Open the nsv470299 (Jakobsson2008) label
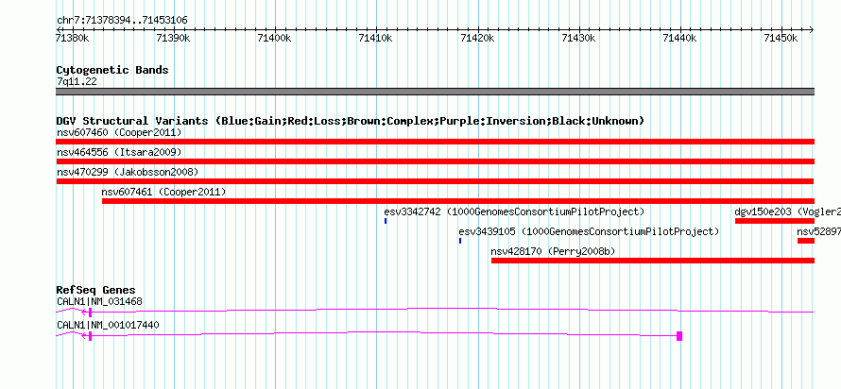The width and height of the screenshot is (841, 389). click(x=128, y=172)
